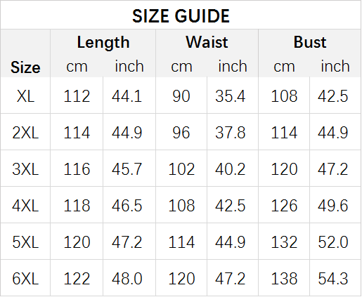Click XL bust value 42.5 inch
Image resolution: width=362 pixels, height=297 pixels.
pyautogui.click(x=332, y=96)
